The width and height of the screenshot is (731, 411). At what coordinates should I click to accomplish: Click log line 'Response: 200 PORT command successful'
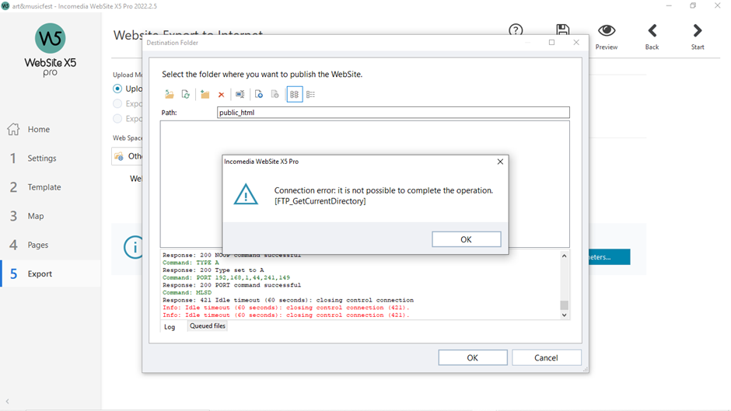[232, 285]
